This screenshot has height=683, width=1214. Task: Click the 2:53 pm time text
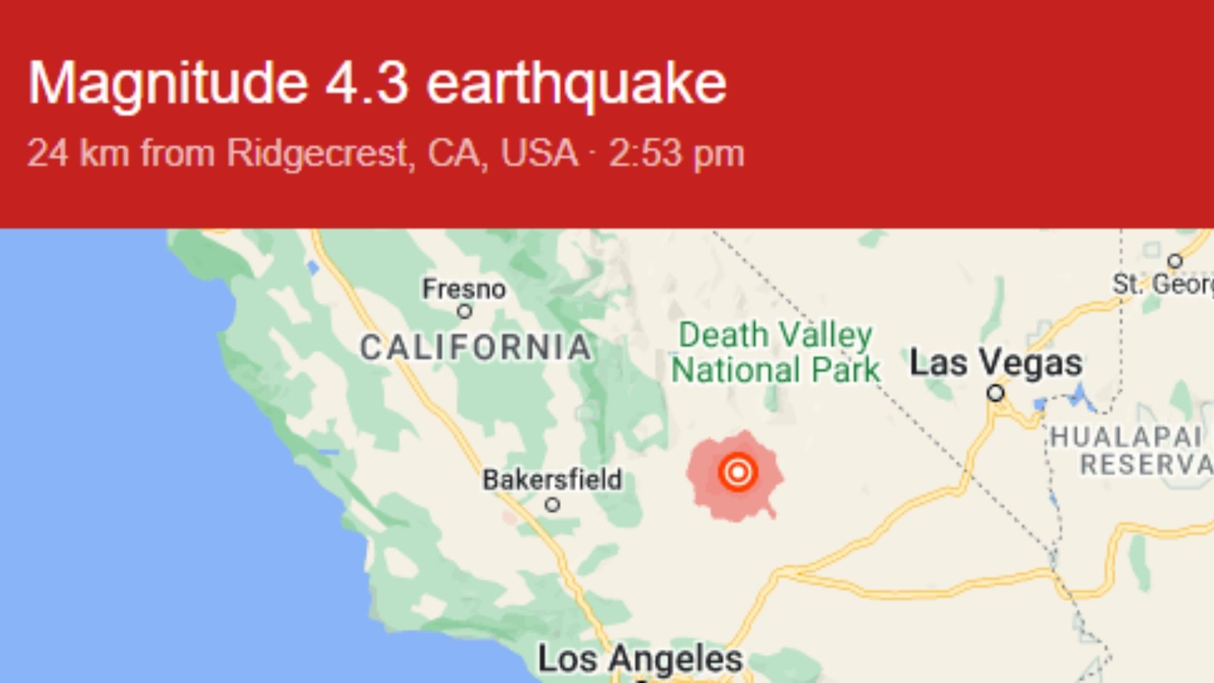click(677, 154)
